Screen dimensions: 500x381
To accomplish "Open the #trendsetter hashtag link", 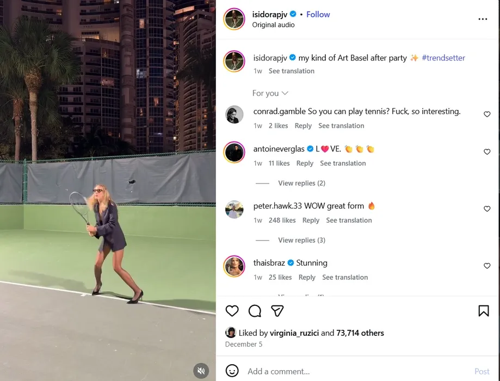I will click(x=443, y=58).
